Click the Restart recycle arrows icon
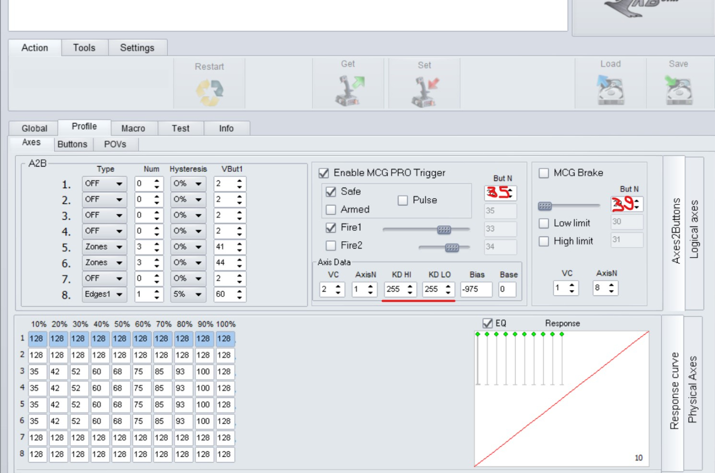Viewport: 715px width, 473px height. (210, 92)
